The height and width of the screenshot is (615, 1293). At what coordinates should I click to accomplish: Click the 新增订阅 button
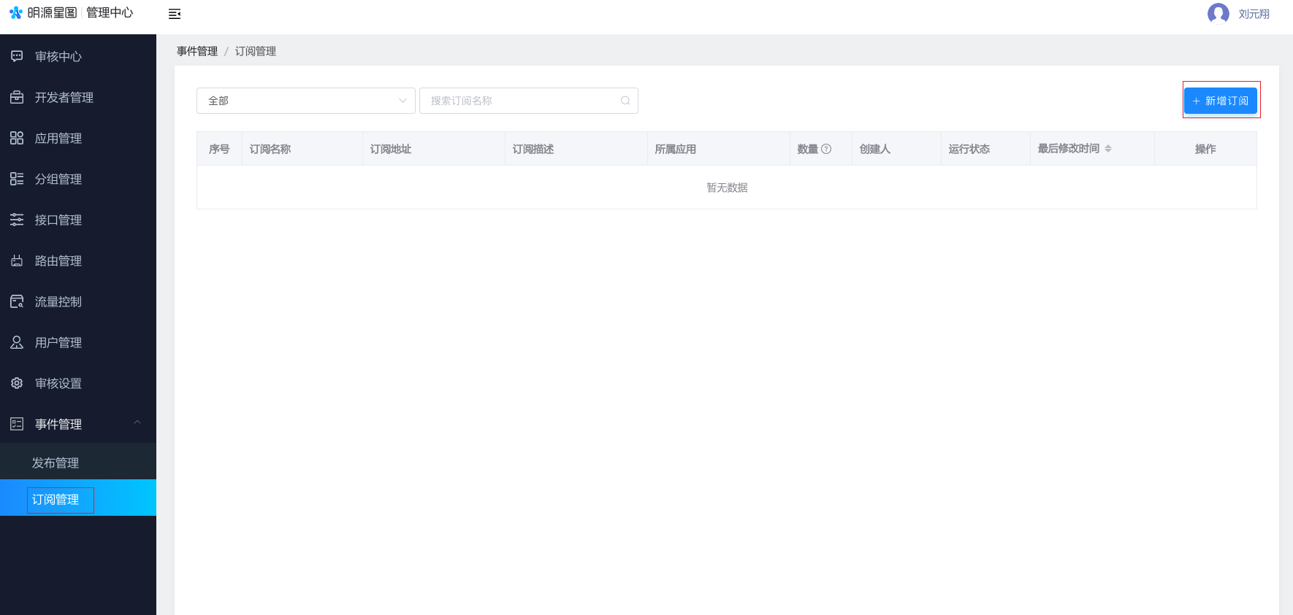(1220, 101)
